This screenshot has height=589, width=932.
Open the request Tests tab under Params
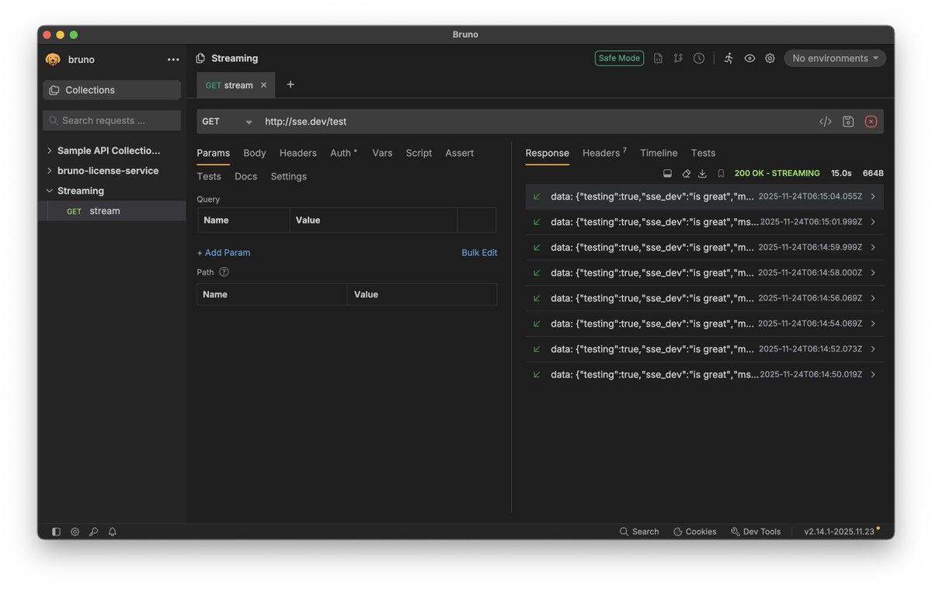pos(209,176)
